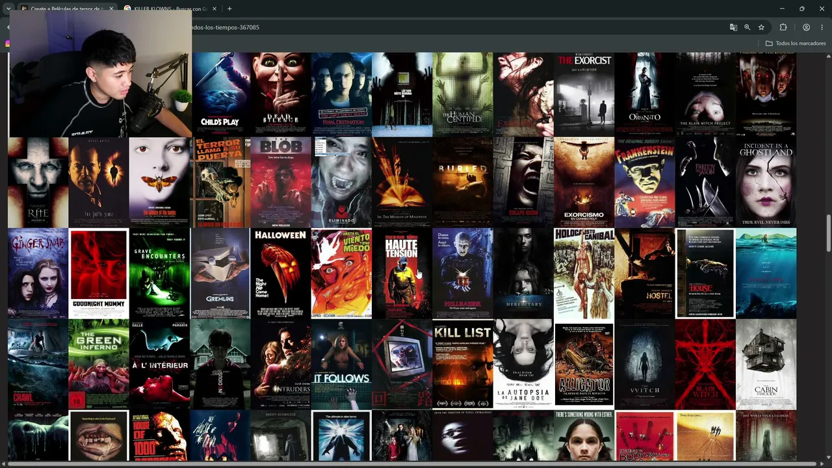Open the Chrome three-dot menu
The width and height of the screenshot is (832, 468).
822,27
